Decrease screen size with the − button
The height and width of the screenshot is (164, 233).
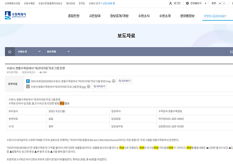(x=224, y=3)
